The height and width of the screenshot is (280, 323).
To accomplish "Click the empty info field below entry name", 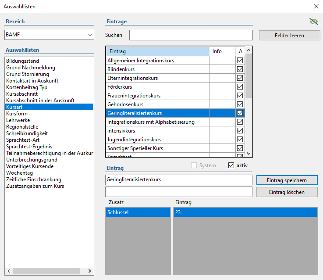I will (x=179, y=192).
